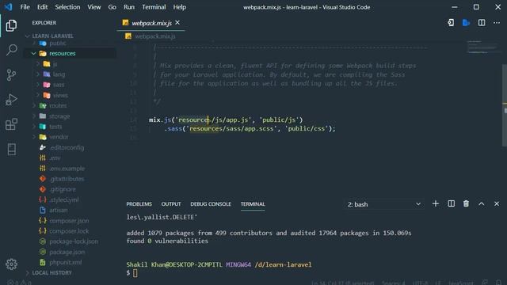Open the .gitignore file

pos(63,189)
